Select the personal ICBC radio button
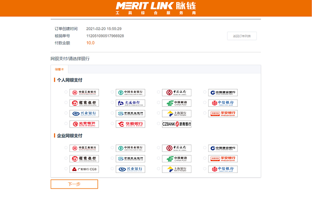 pos(66,92)
